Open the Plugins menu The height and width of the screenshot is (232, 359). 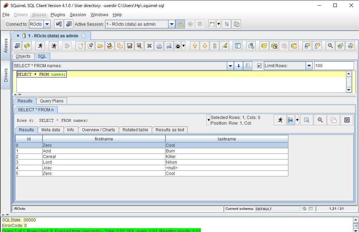pyautogui.click(x=58, y=15)
